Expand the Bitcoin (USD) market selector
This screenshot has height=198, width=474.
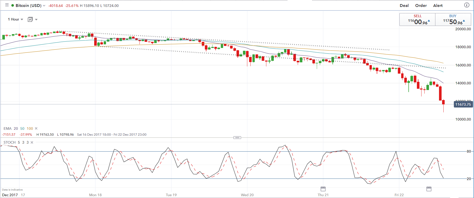[44, 6]
